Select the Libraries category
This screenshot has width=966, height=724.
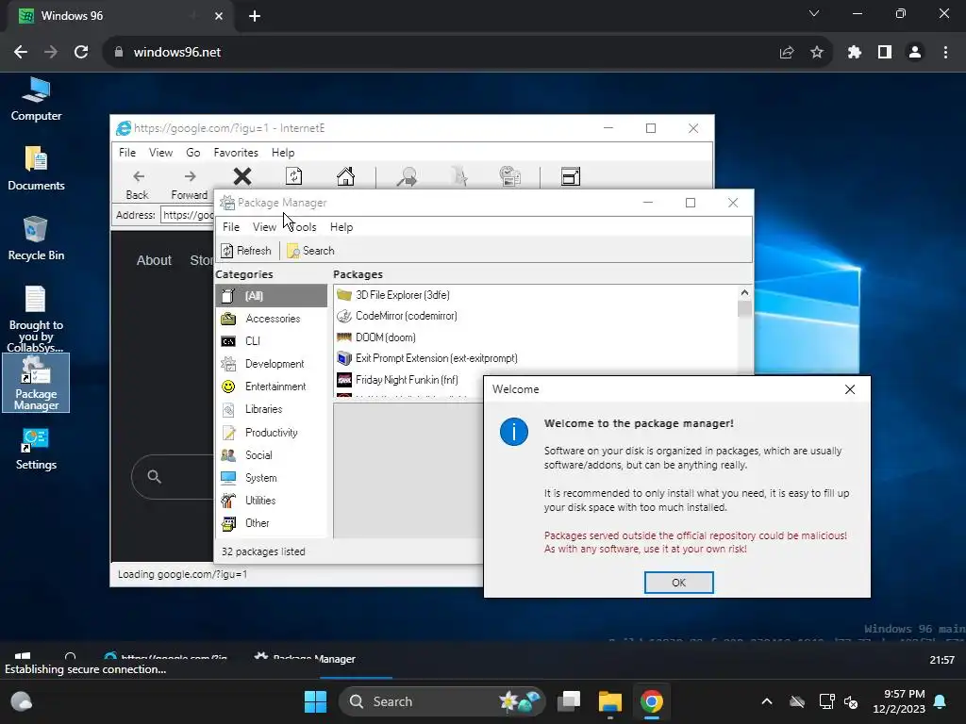tap(271, 409)
